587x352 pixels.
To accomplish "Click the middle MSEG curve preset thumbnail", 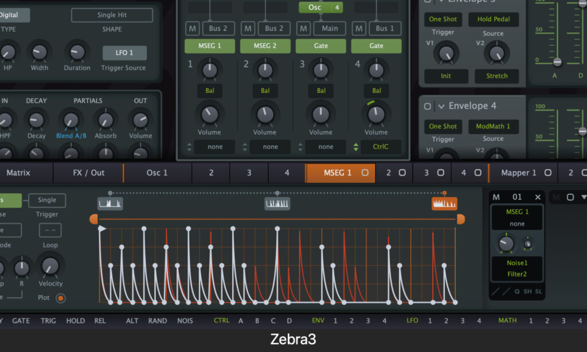I will tap(277, 204).
